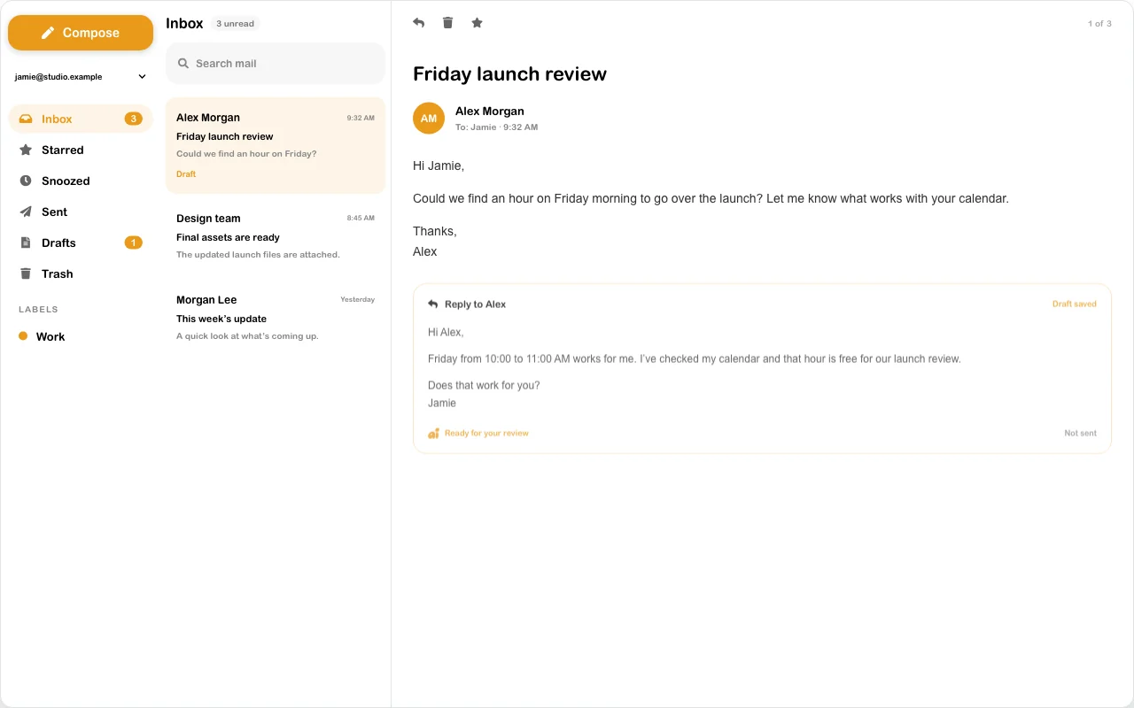Image resolution: width=1134 pixels, height=708 pixels.
Task: Click 'To: Jamie · 9:32 AM' recipient line
Action: click(x=496, y=127)
